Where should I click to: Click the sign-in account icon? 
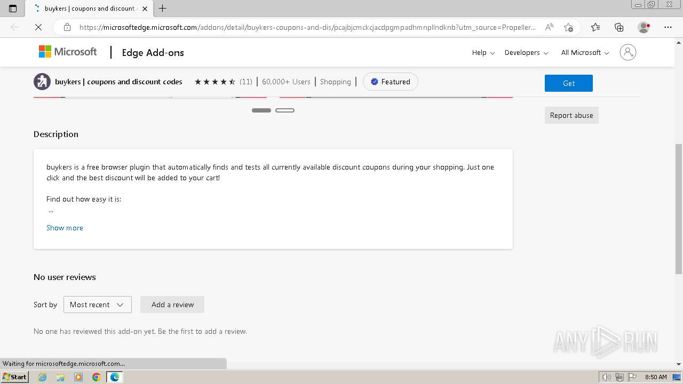(628, 52)
